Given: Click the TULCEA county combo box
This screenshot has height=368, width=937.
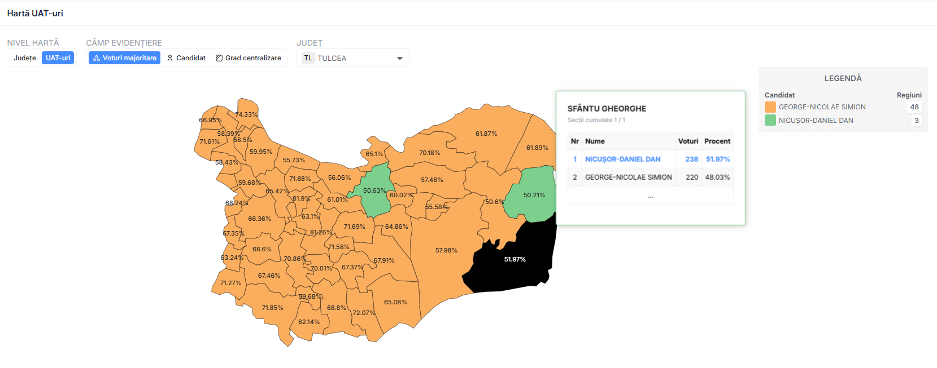Looking at the screenshot, I should pos(352,58).
